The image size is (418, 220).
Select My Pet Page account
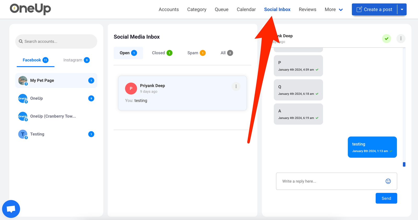click(56, 80)
